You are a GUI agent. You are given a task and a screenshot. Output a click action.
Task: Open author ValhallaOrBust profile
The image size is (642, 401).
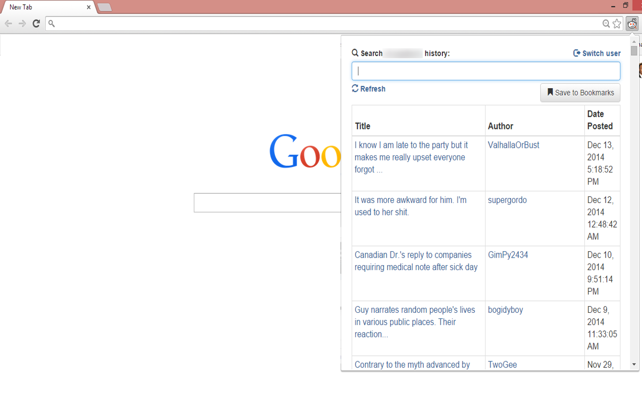(514, 145)
